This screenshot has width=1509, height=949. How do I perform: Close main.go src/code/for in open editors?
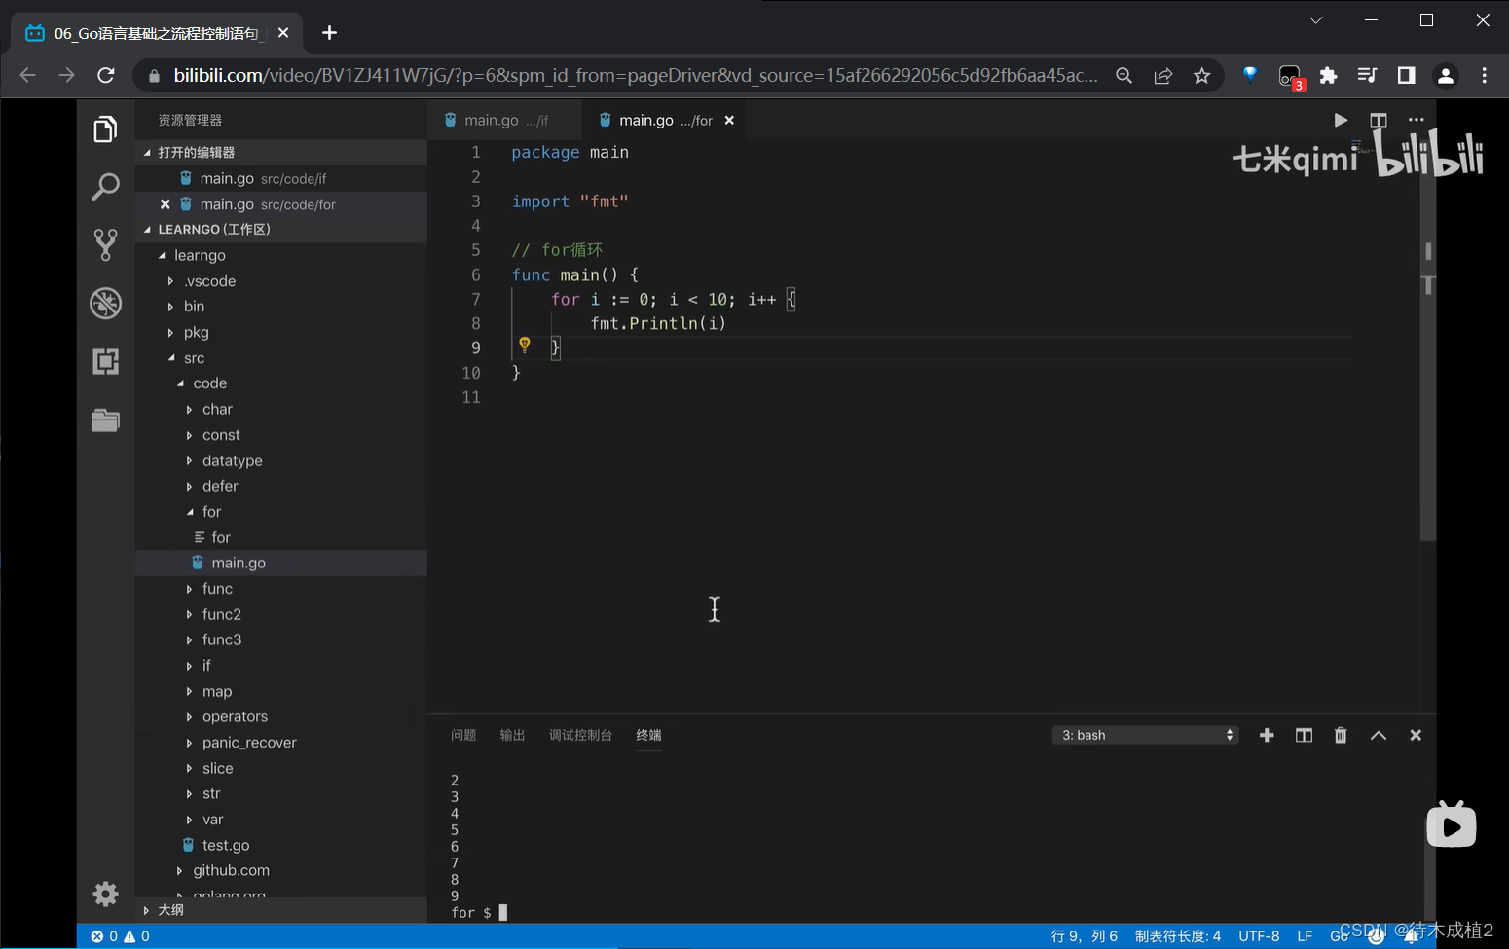[165, 204]
